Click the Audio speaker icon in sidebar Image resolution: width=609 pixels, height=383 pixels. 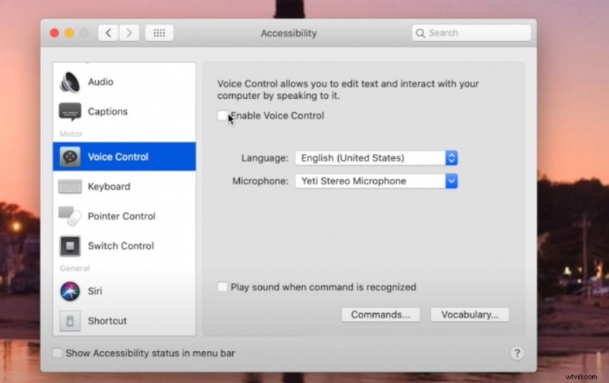click(x=70, y=82)
